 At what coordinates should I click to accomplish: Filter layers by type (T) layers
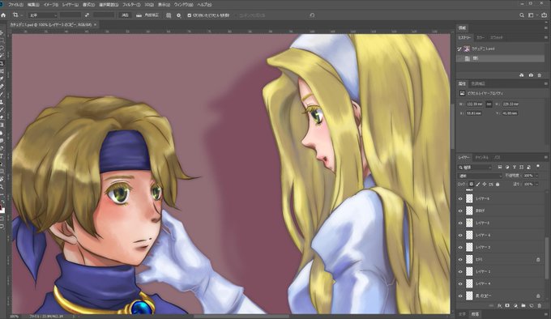pos(515,167)
